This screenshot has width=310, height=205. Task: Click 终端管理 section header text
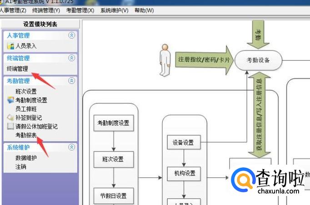[18, 58]
